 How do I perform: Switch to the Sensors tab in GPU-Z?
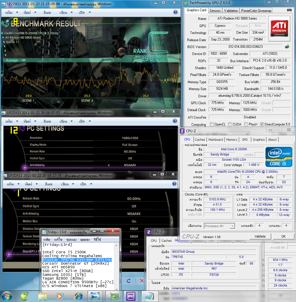(x=215, y=11)
